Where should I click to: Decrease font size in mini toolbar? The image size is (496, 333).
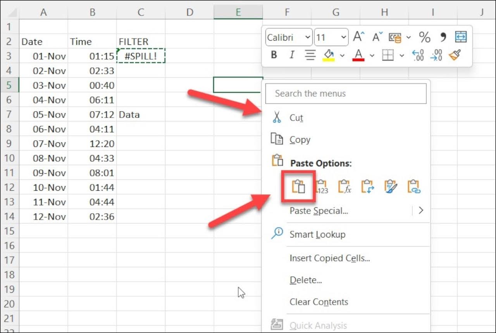[x=377, y=37]
